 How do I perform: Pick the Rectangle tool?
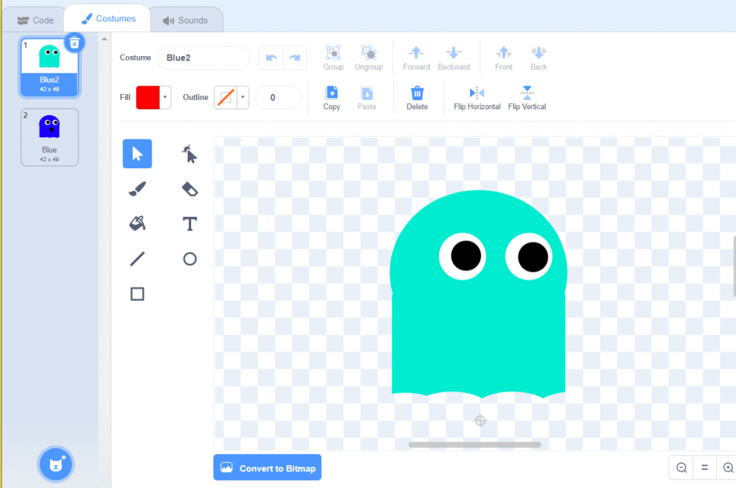pos(137,293)
